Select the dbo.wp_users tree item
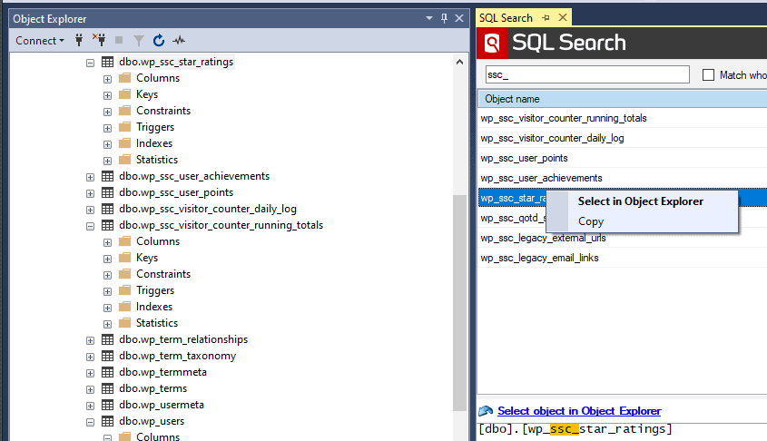 point(152,421)
